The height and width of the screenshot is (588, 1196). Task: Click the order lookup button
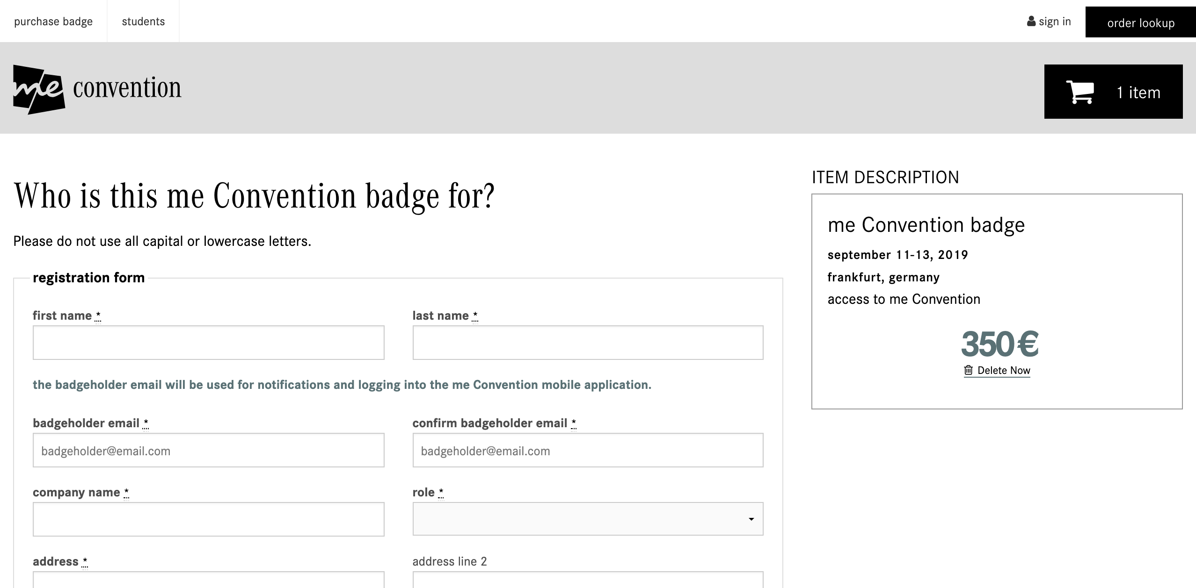tap(1141, 22)
